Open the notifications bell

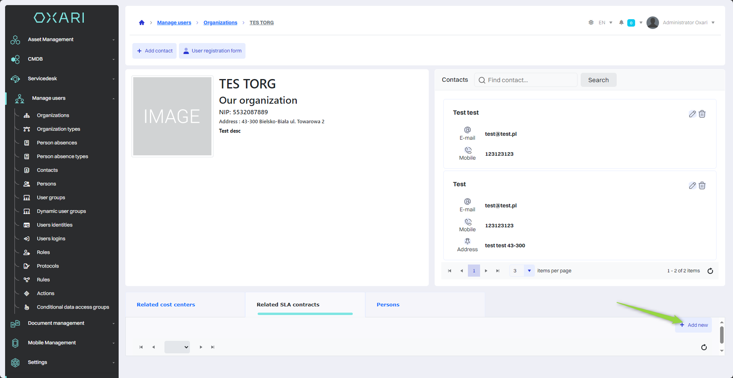[621, 23]
